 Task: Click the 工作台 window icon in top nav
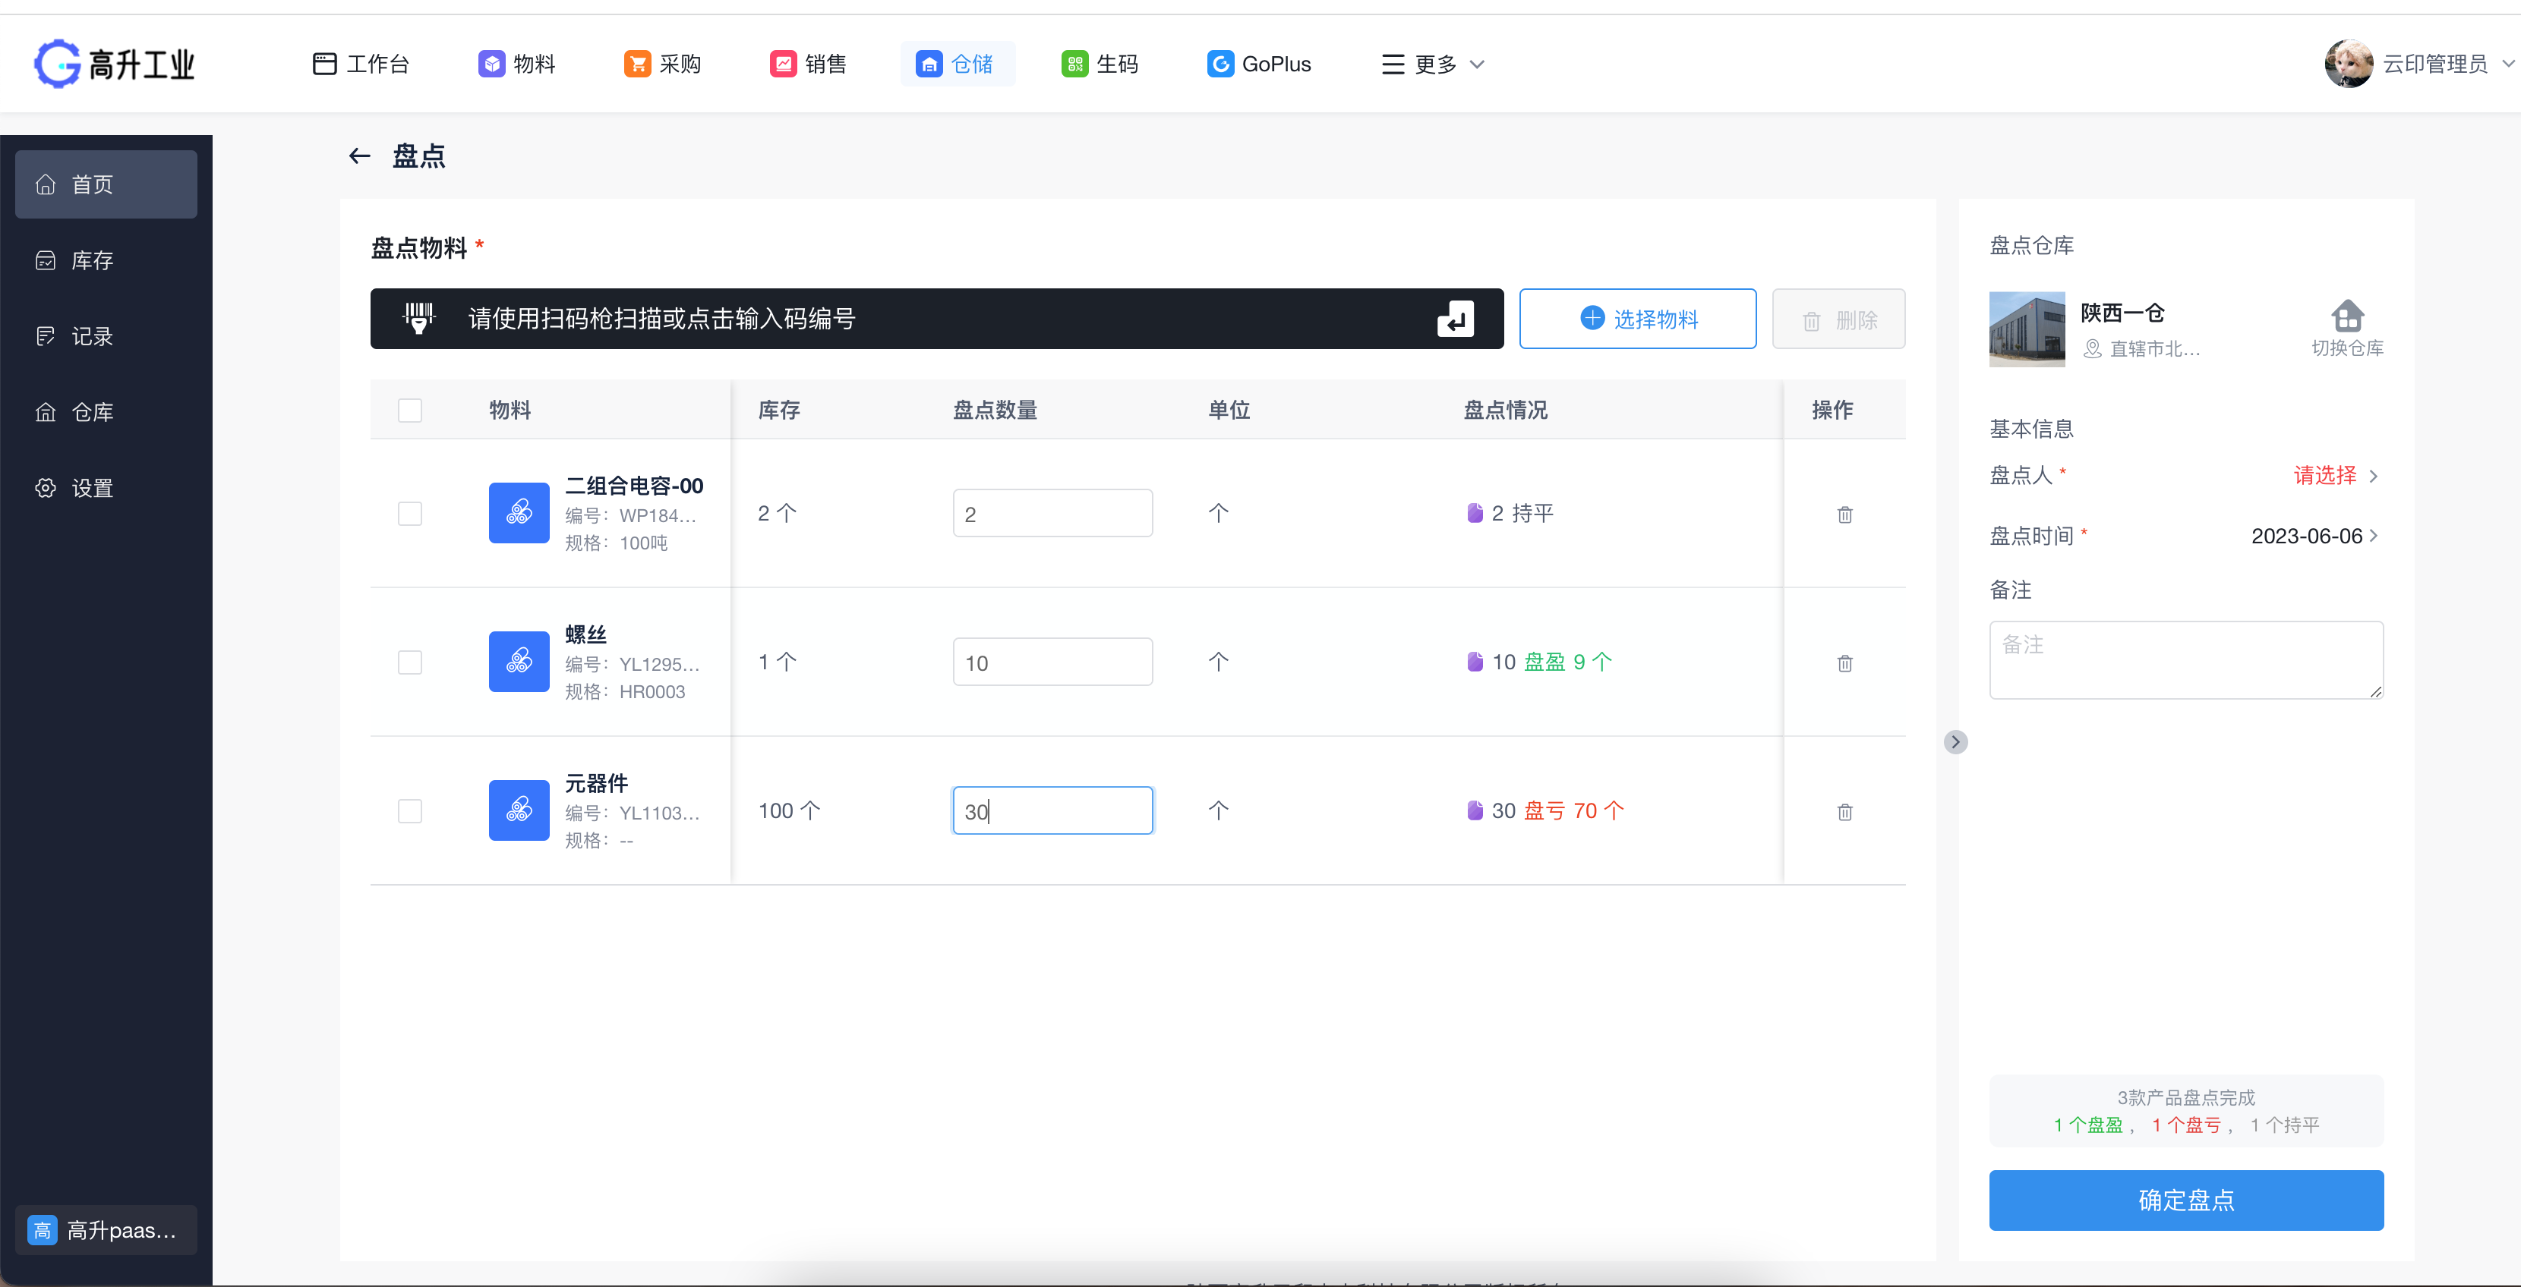[324, 64]
